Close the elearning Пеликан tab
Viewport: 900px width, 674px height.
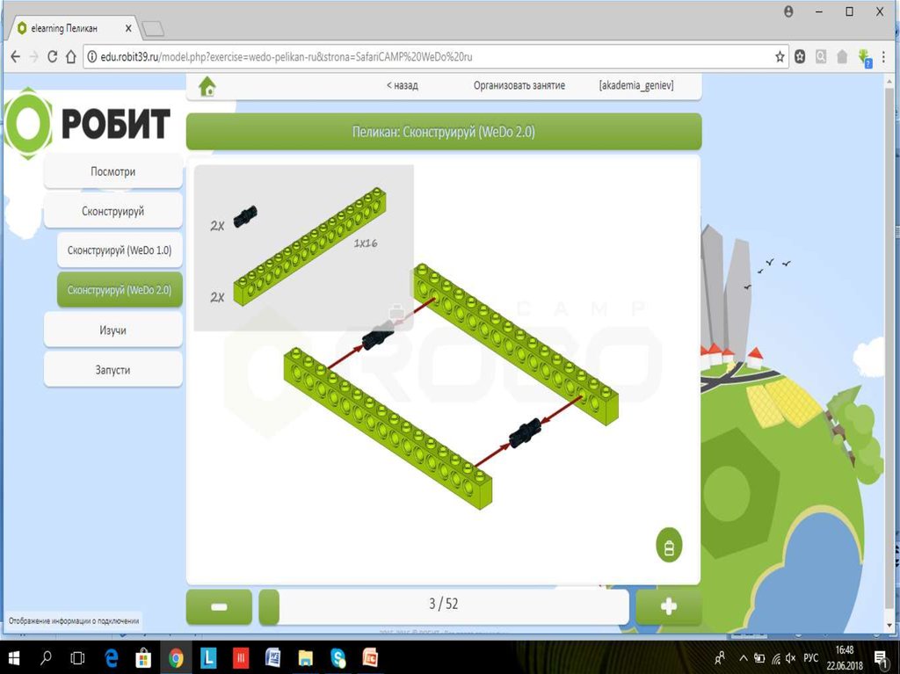pos(128,28)
